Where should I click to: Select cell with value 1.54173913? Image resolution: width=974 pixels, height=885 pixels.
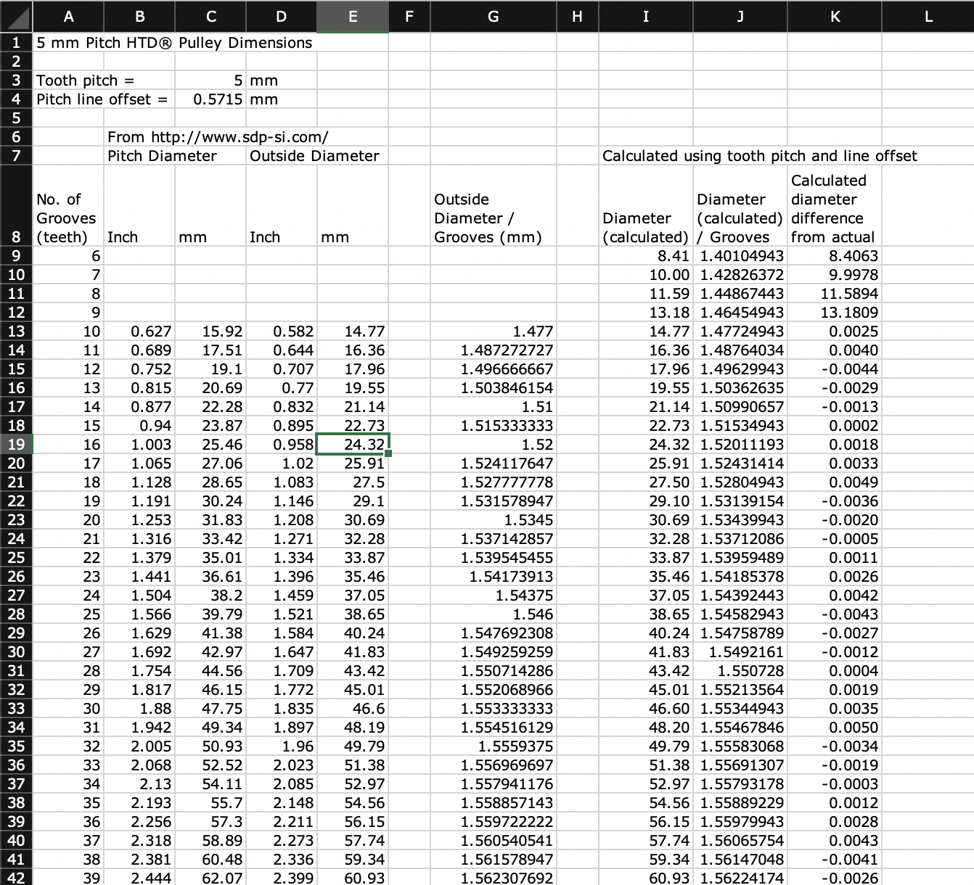493,576
